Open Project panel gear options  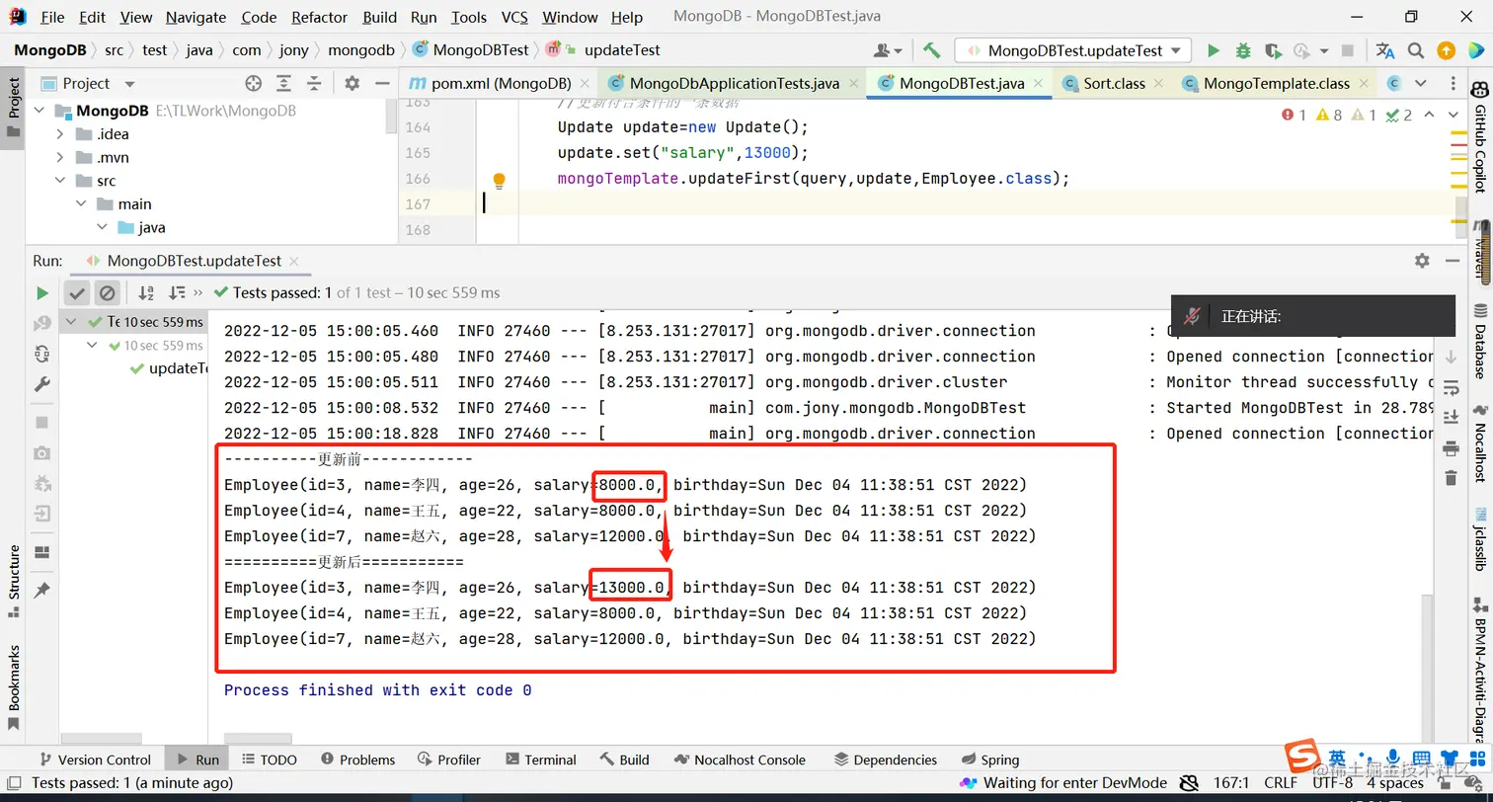(x=353, y=83)
